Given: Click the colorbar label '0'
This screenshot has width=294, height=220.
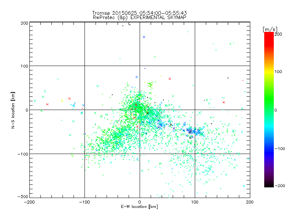Looking at the screenshot, I should (x=276, y=110).
